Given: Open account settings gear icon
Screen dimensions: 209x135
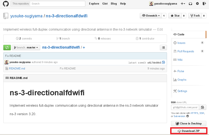Looking at the screenshot, I should coord(197,4).
